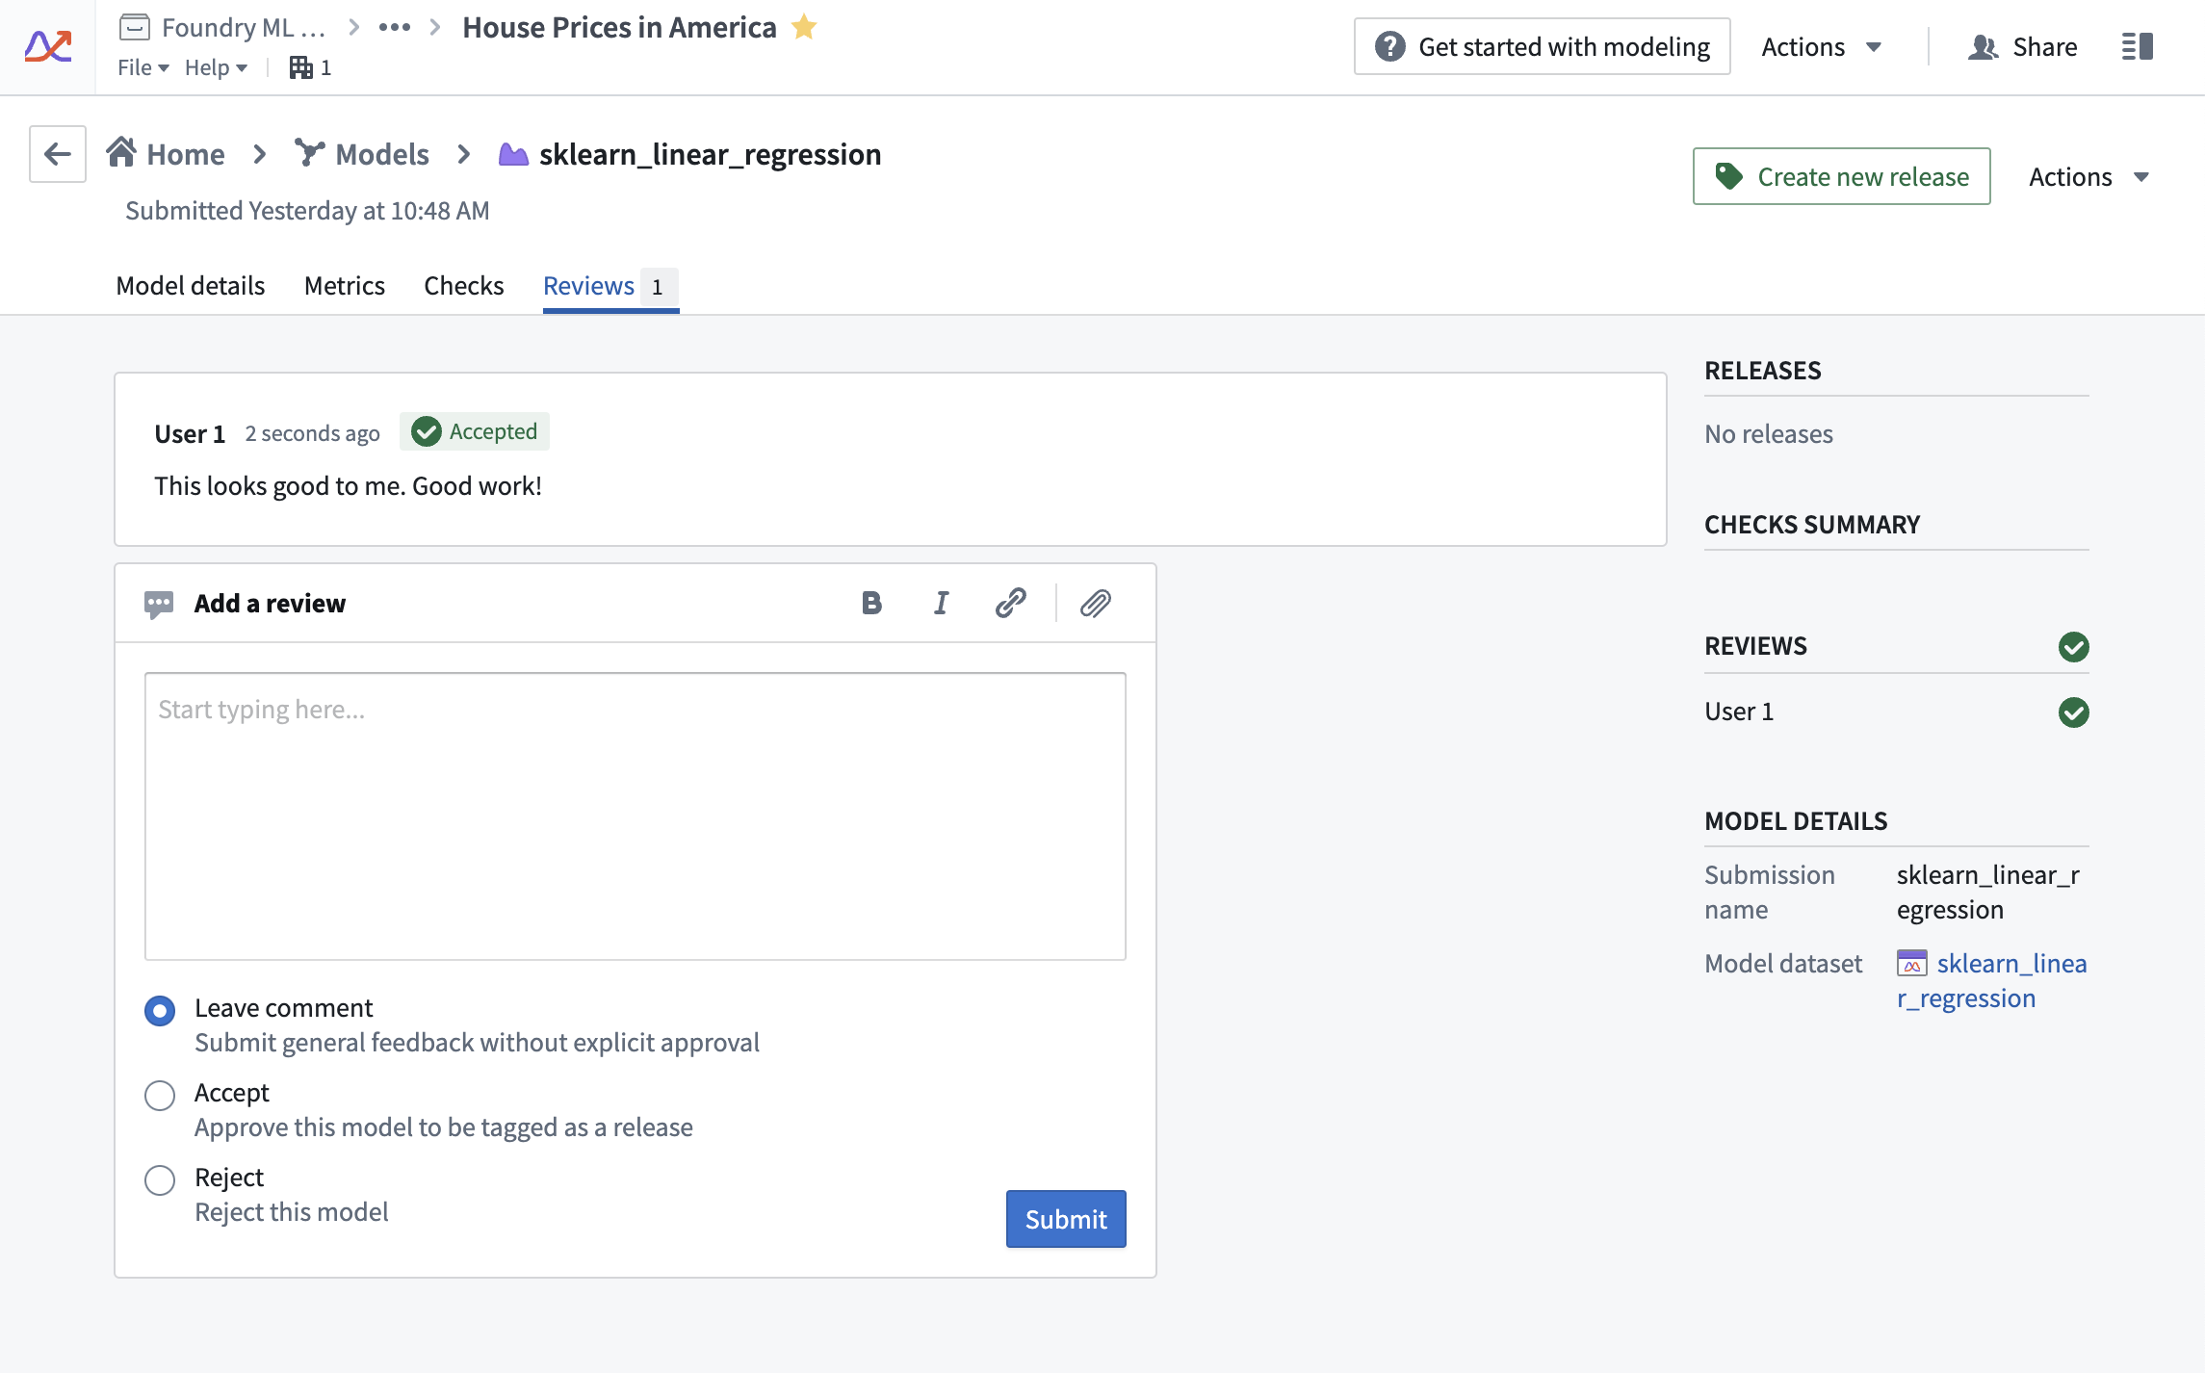Switch to the Checks tab
Viewport: 2205px width, 1373px height.
(x=464, y=286)
